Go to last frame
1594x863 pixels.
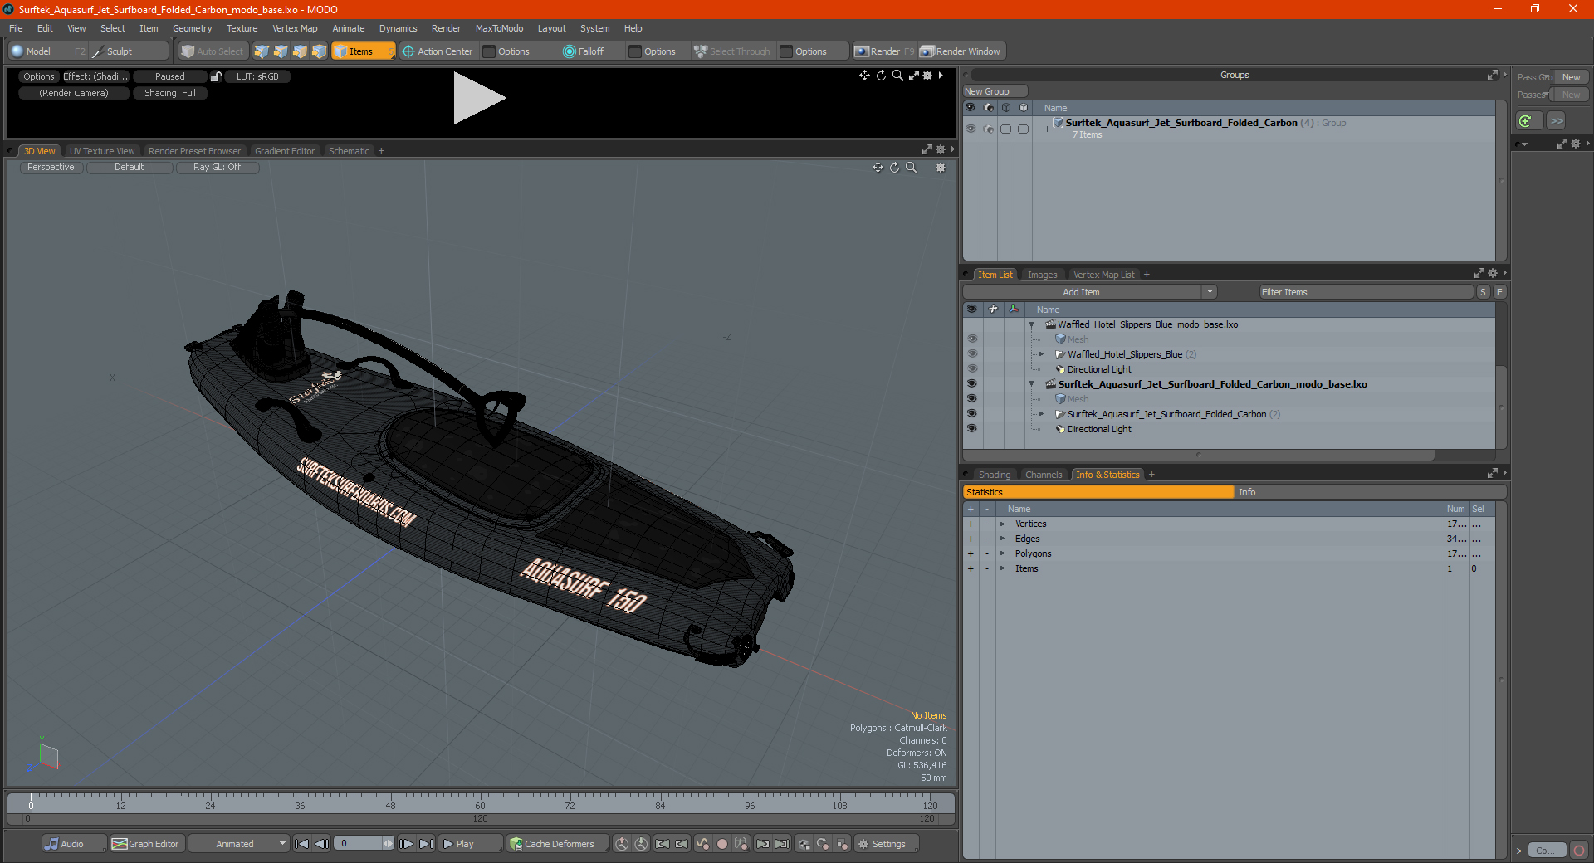coord(427,844)
